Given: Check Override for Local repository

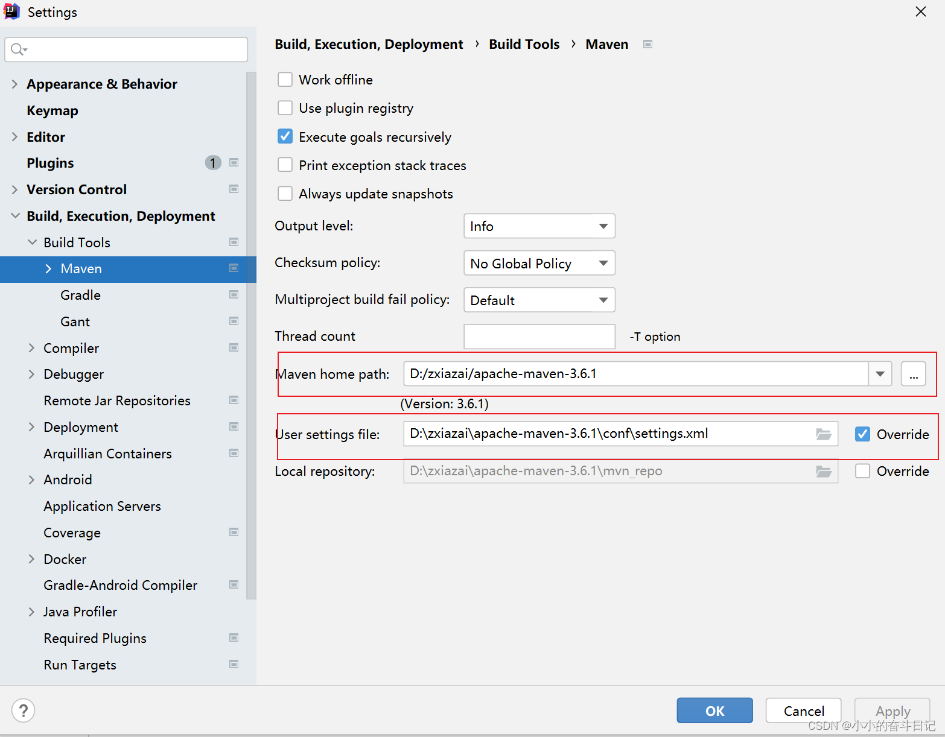Looking at the screenshot, I should (x=863, y=471).
